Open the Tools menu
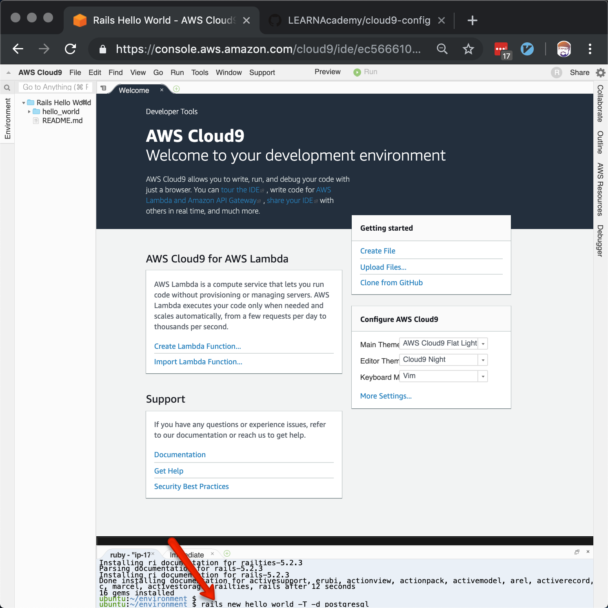 point(200,73)
